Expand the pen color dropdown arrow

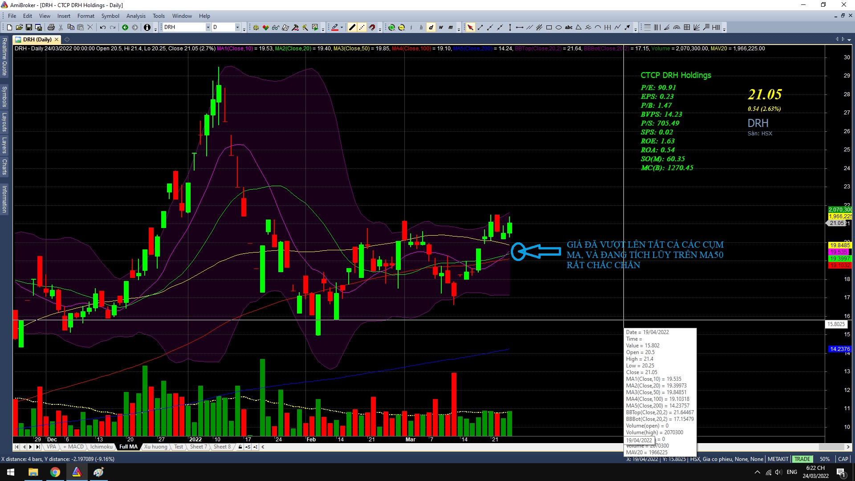(x=342, y=28)
